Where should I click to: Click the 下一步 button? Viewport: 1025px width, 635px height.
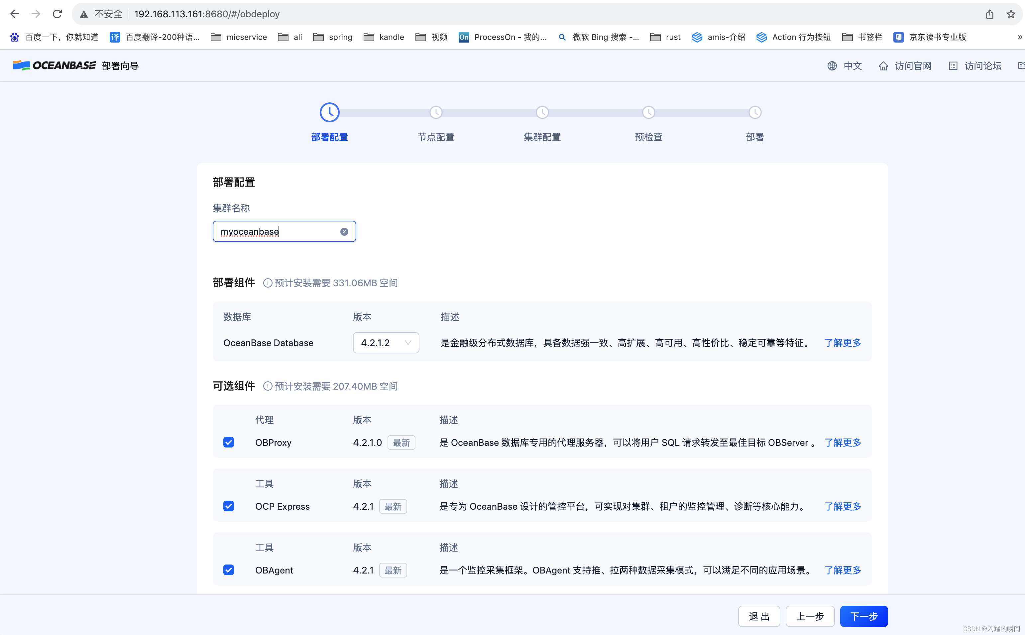pyautogui.click(x=863, y=616)
